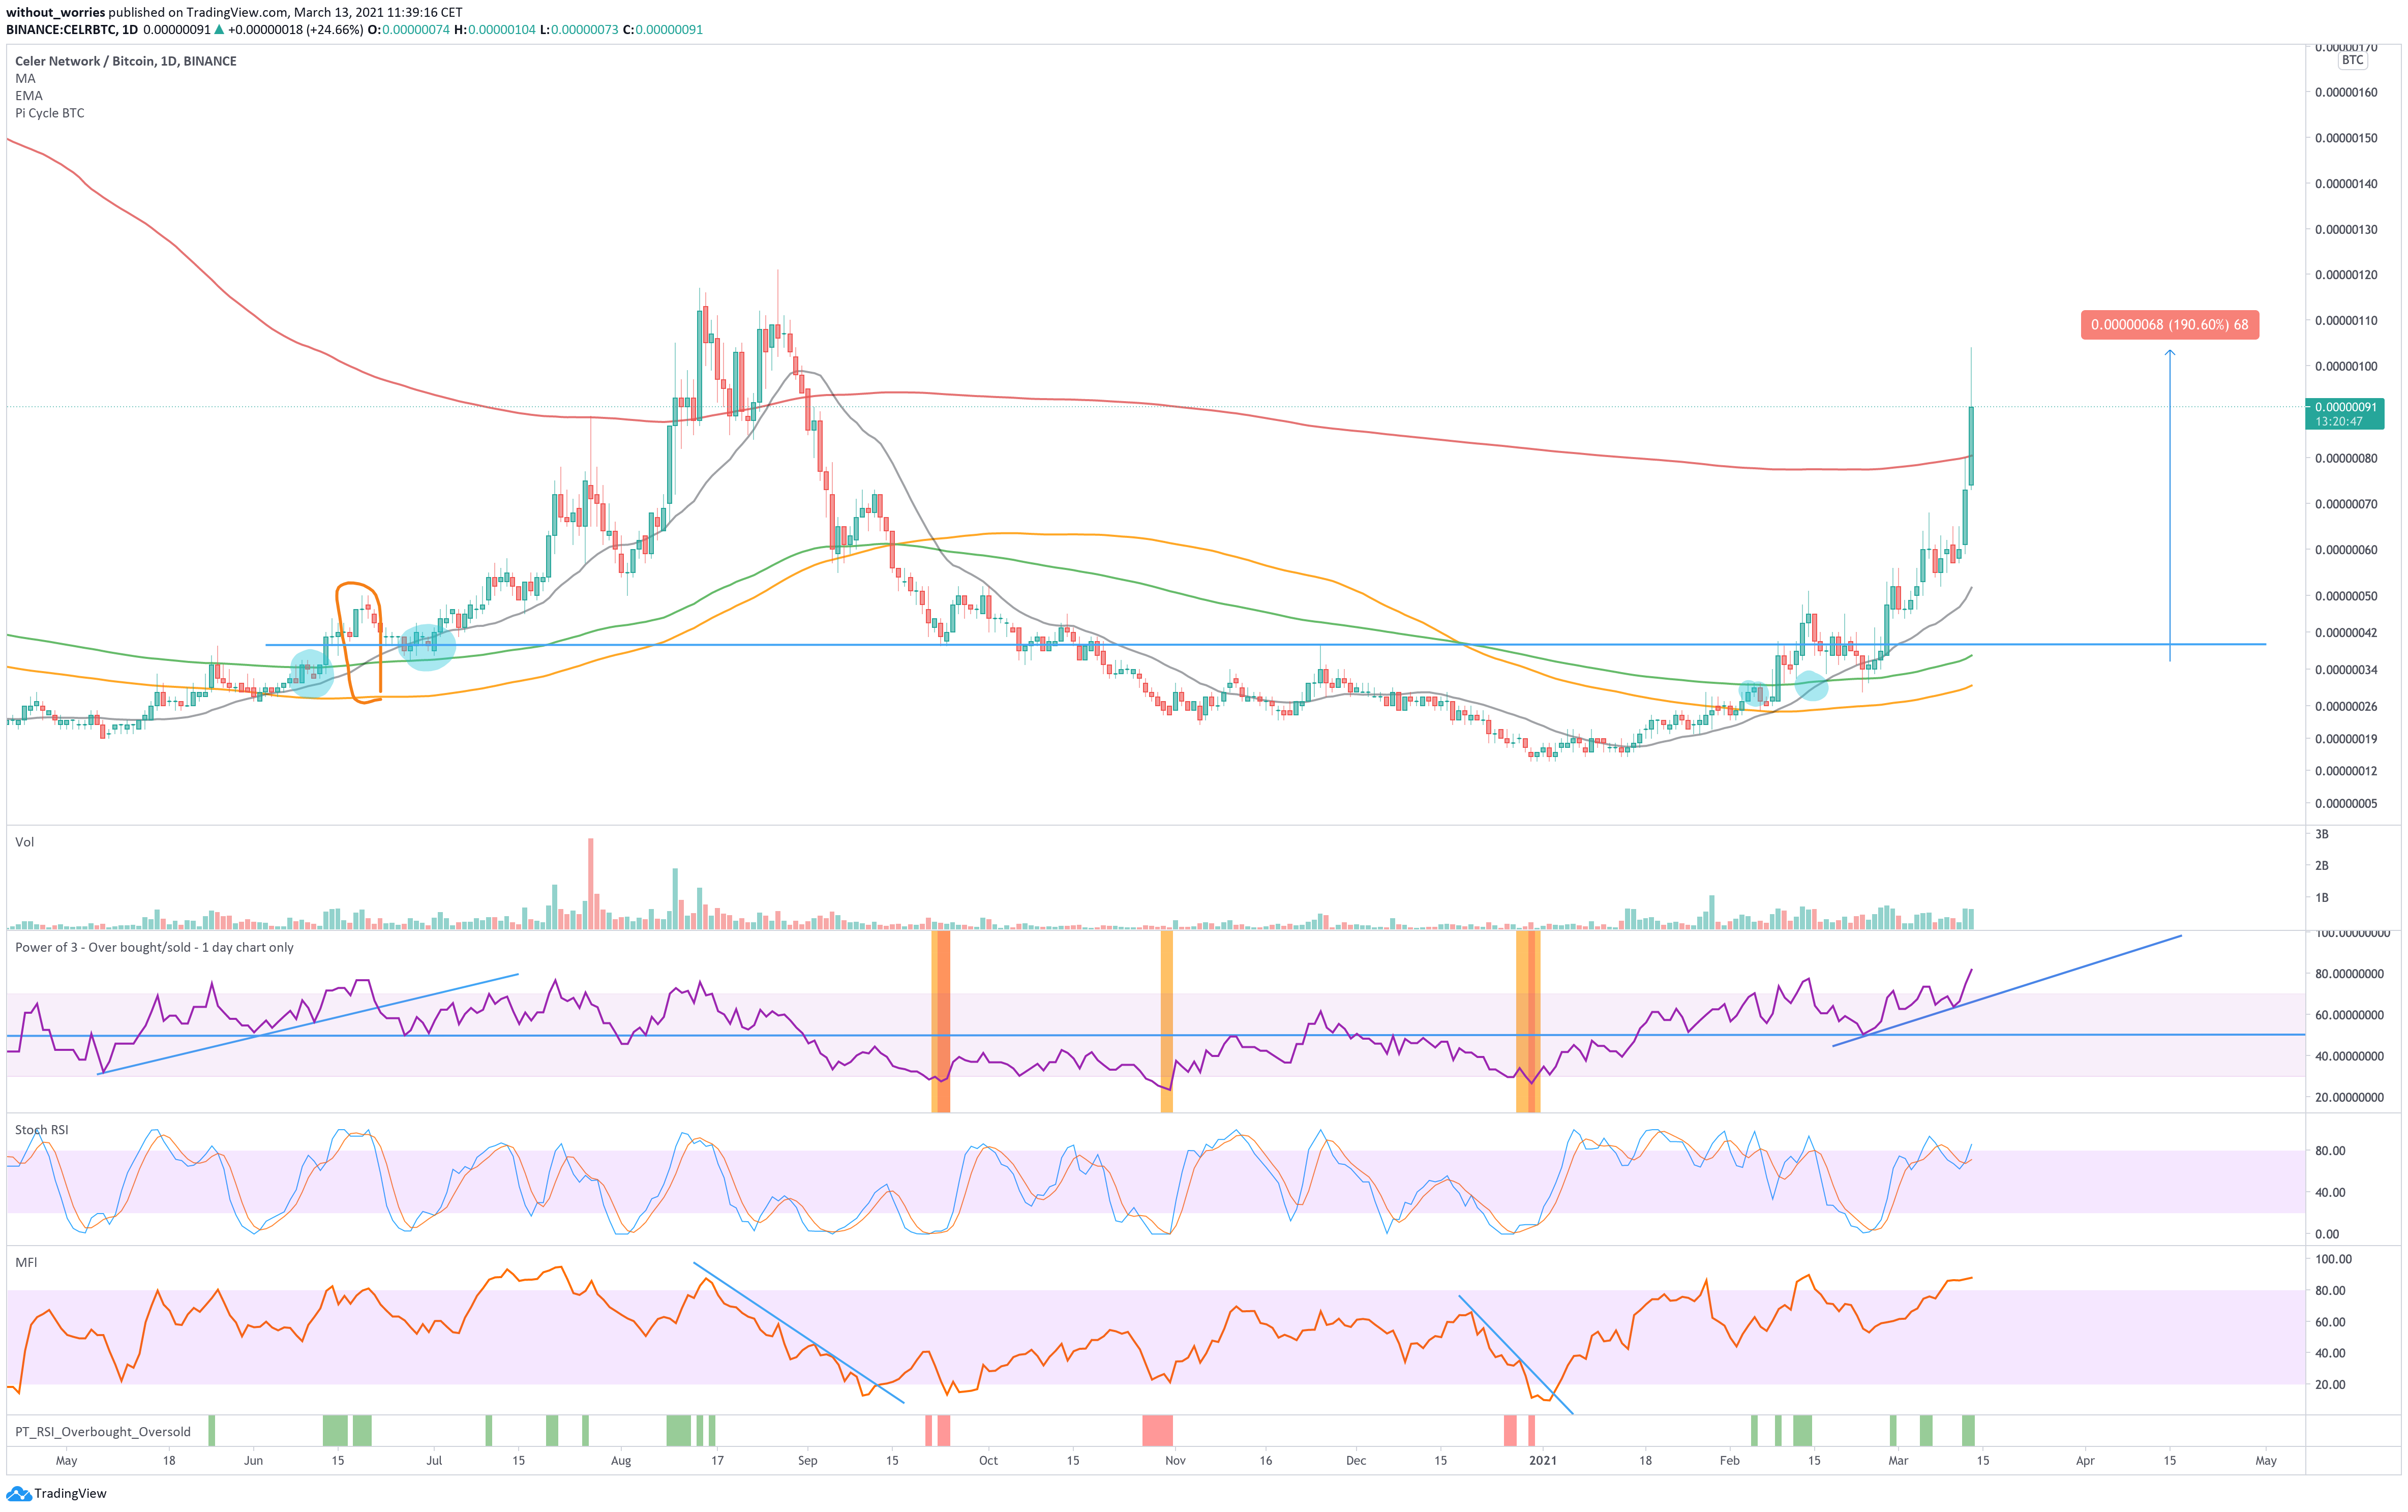
Task: Click the 0.00000042 price axis label
Action: click(x=2346, y=633)
